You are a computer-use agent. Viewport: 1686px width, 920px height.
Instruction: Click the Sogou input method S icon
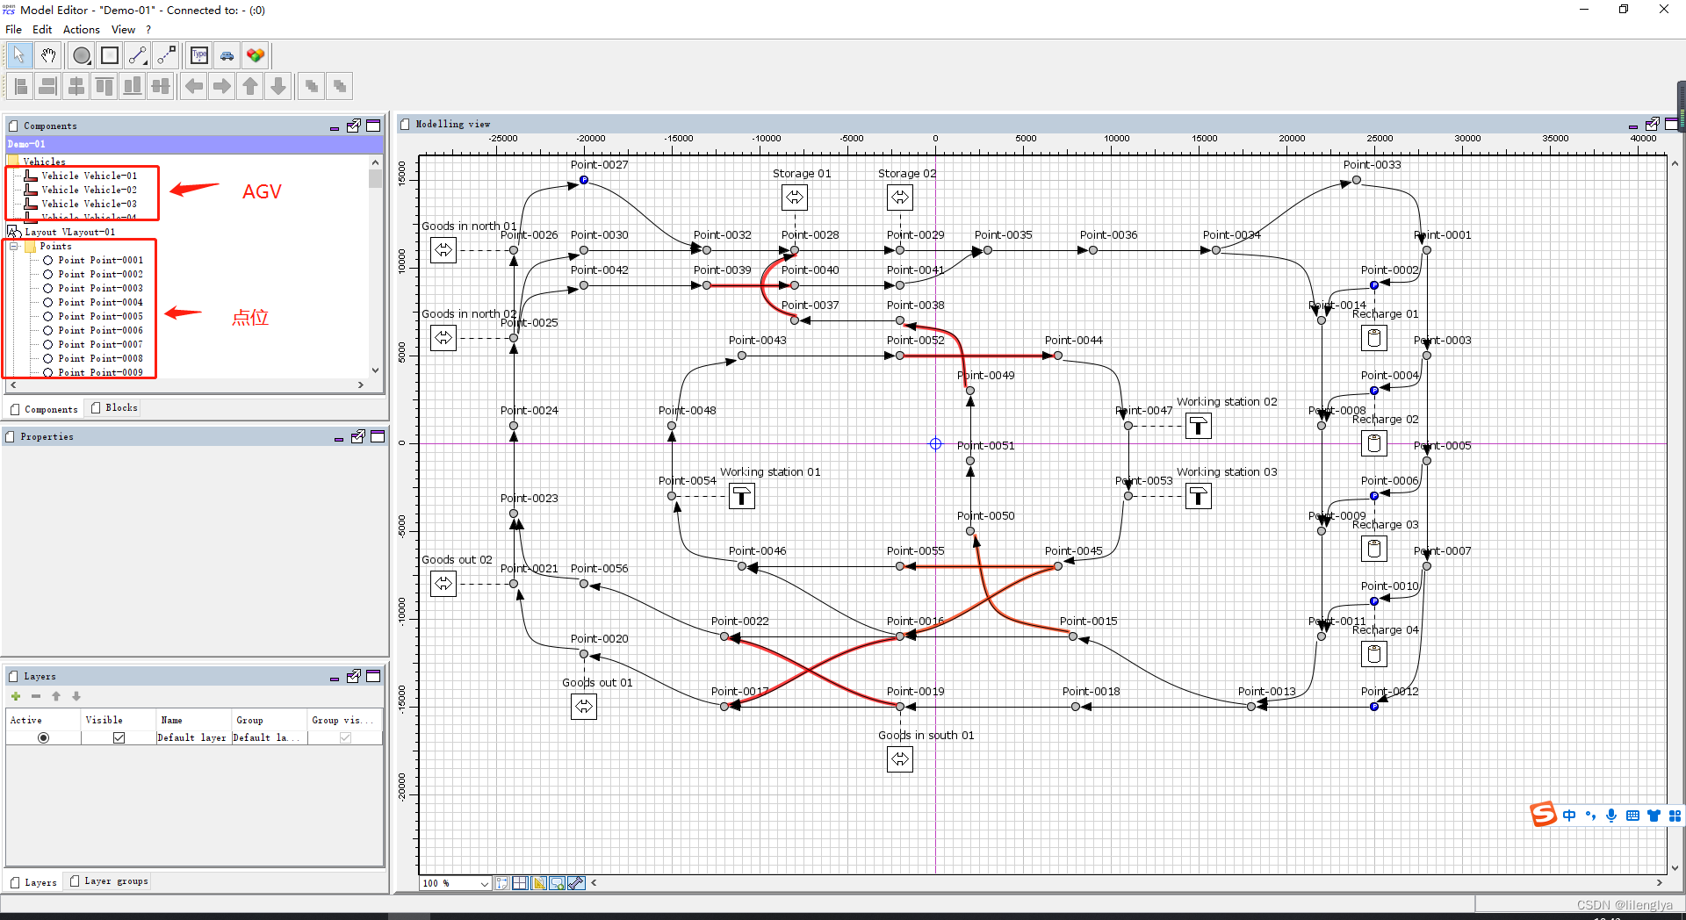tap(1543, 815)
